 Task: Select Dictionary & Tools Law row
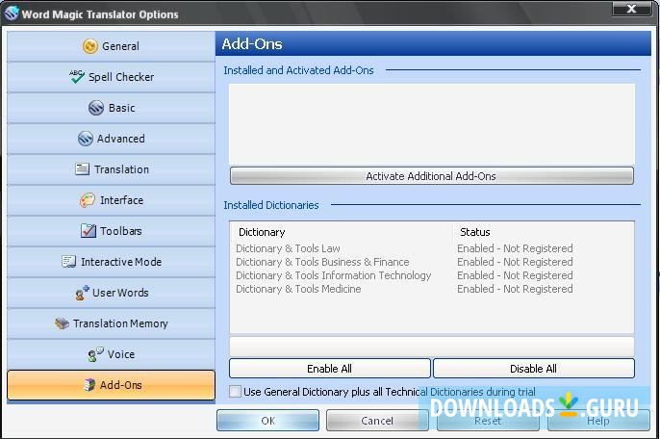point(431,248)
